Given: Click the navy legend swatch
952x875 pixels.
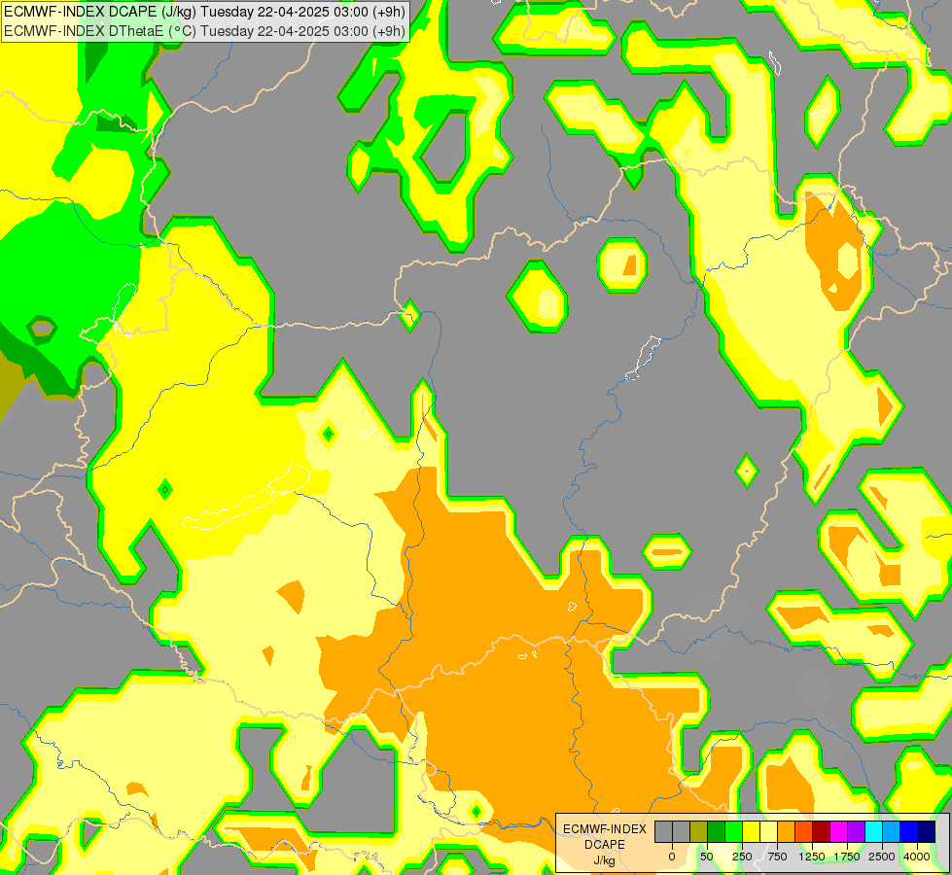Looking at the screenshot, I should tap(926, 832).
